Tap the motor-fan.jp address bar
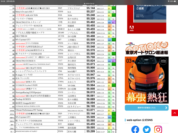The image size is (178, 133). [89, 3]
